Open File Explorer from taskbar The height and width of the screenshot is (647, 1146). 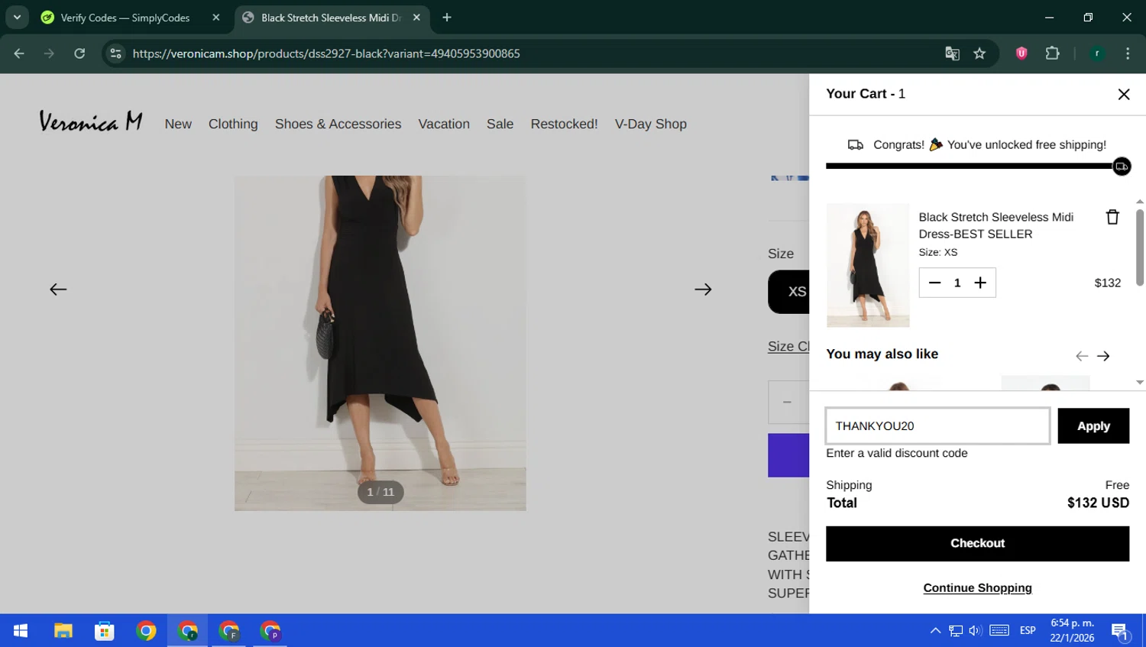coord(63,631)
